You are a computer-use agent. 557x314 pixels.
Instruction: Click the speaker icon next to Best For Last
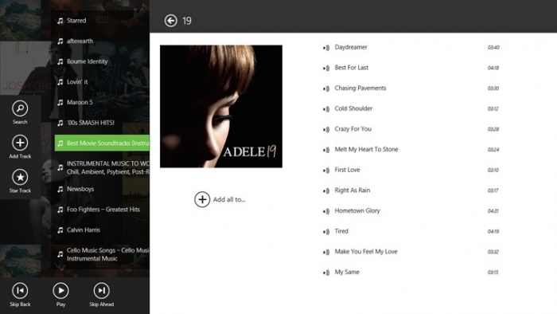[326, 69]
